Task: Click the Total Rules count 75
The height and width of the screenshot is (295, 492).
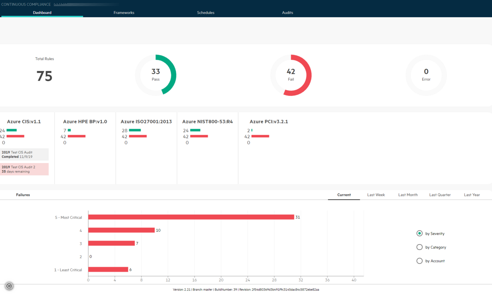Action: click(44, 76)
